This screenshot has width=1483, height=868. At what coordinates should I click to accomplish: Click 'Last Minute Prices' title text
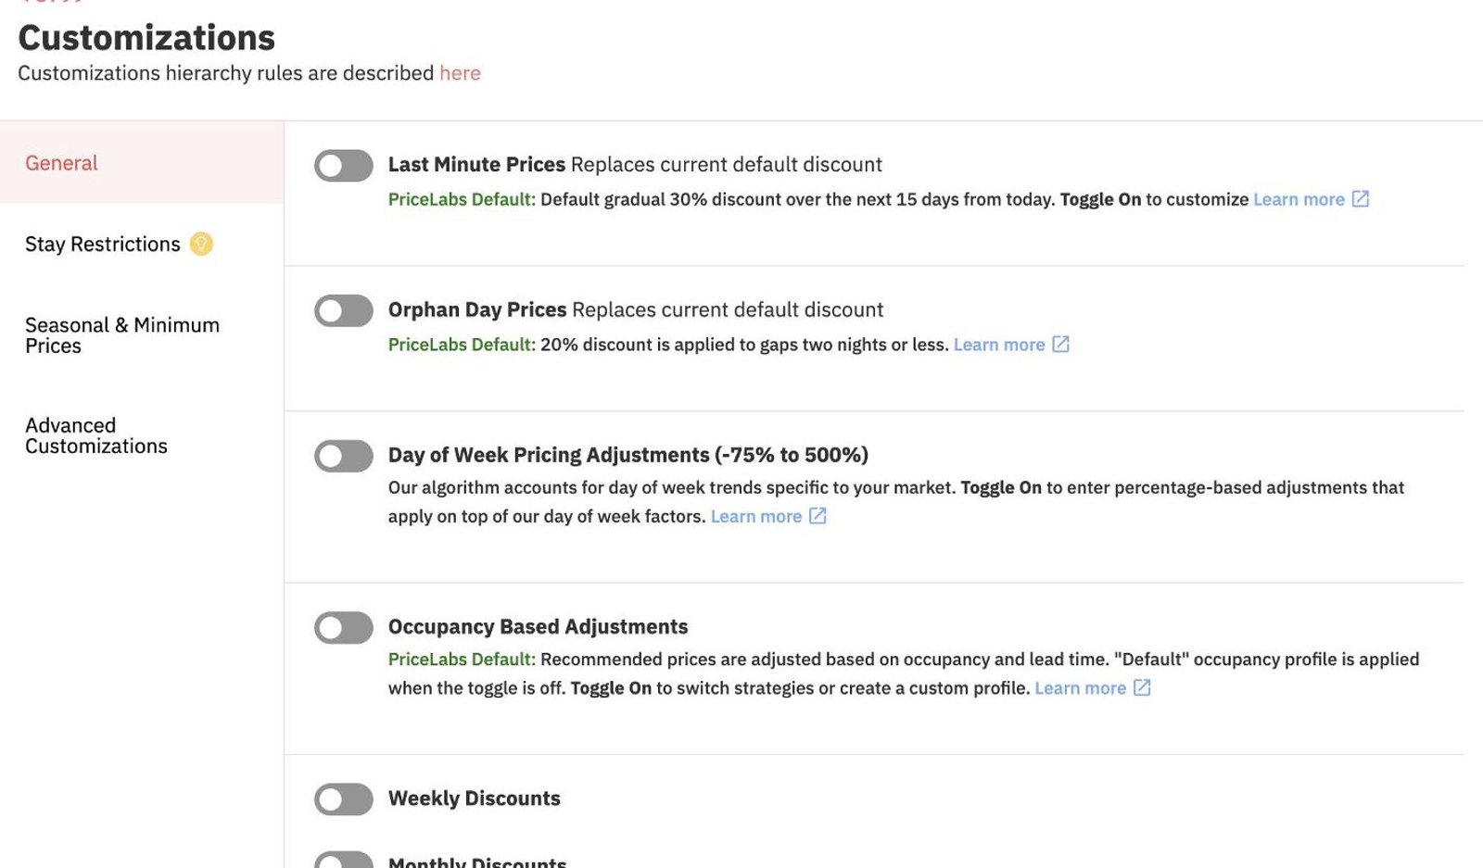(x=476, y=165)
